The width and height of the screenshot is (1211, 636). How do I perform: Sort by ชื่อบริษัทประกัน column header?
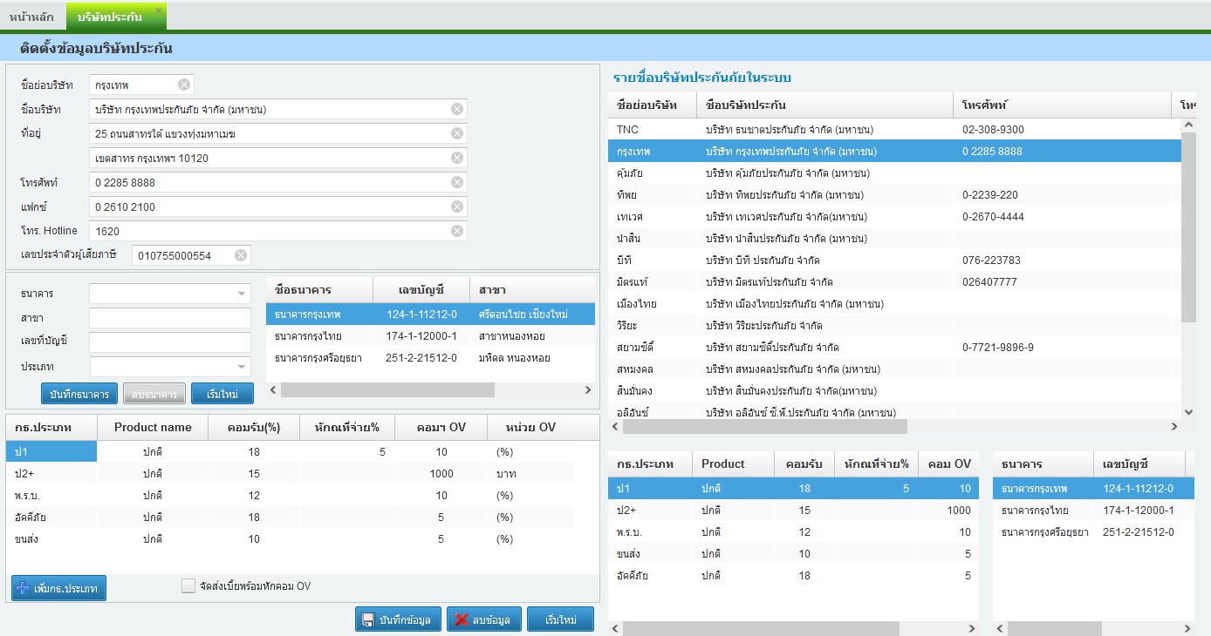[824, 105]
